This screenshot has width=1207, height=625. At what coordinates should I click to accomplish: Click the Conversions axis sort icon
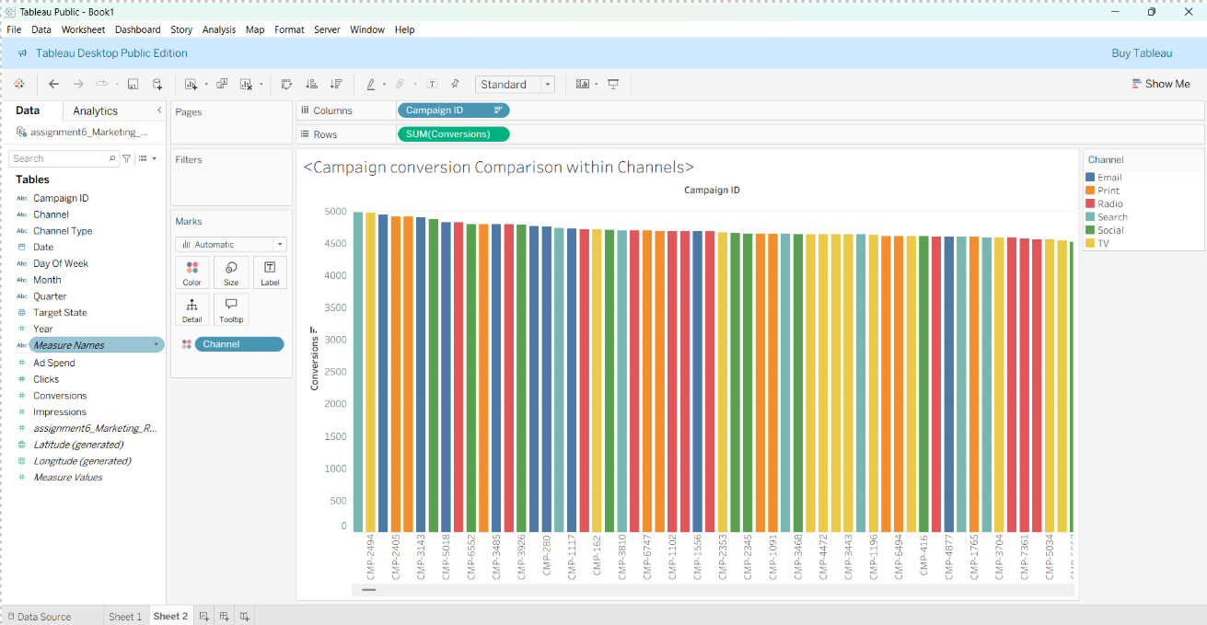(x=314, y=330)
